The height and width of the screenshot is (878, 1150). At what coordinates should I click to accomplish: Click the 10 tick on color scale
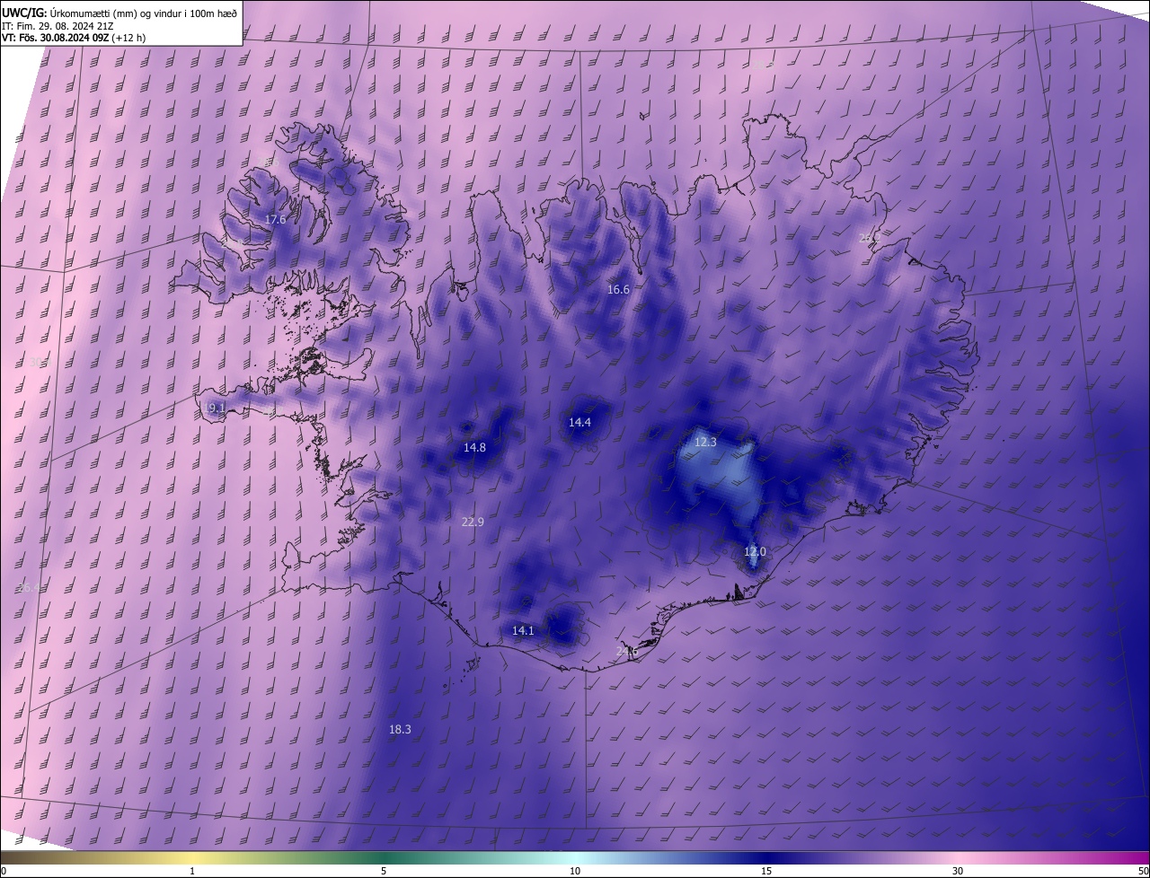pos(575,871)
